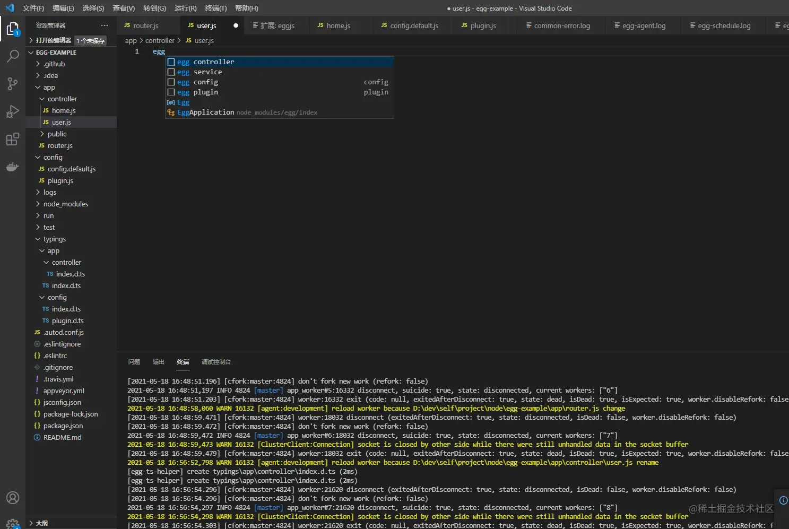Viewport: 789px width, 529px height.
Task: Expand the .idea folder
Action: click(x=72, y=75)
